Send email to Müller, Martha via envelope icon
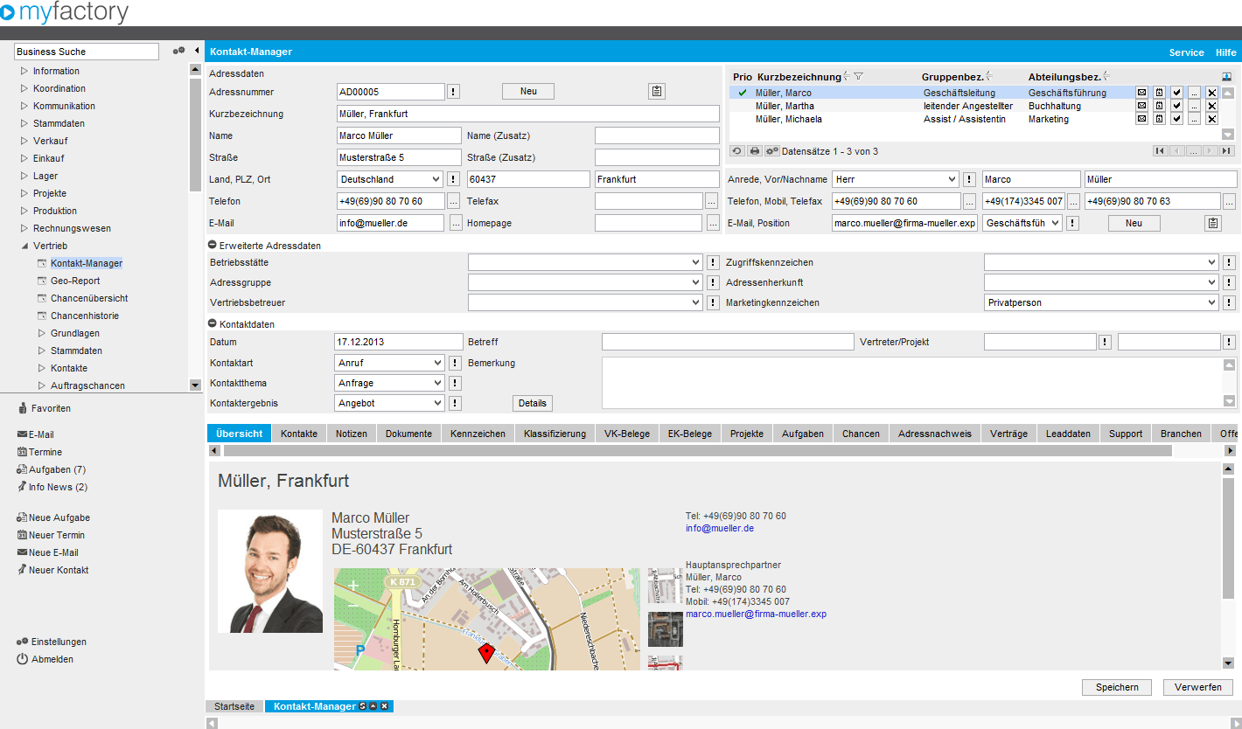This screenshot has height=729, width=1242. (x=1141, y=106)
